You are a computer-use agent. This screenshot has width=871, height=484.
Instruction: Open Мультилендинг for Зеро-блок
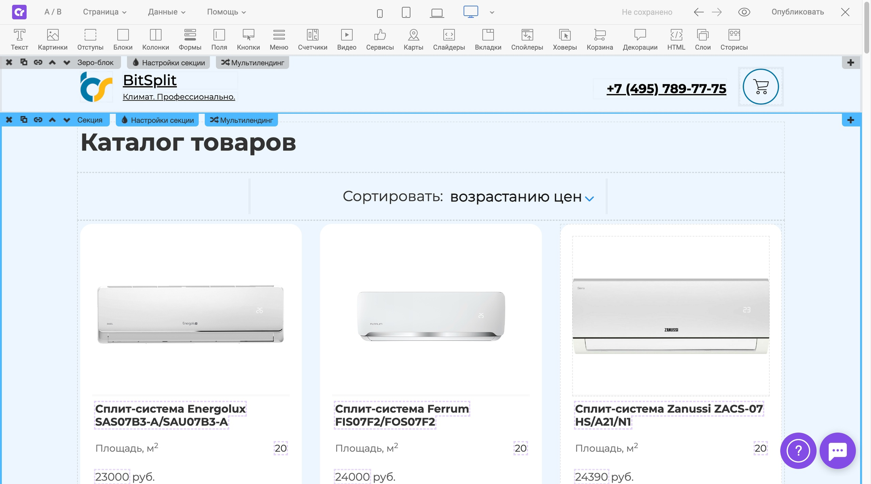[252, 63]
